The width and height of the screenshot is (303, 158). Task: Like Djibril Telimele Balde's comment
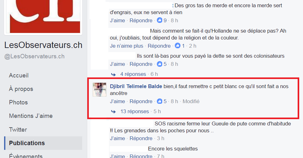point(117,101)
